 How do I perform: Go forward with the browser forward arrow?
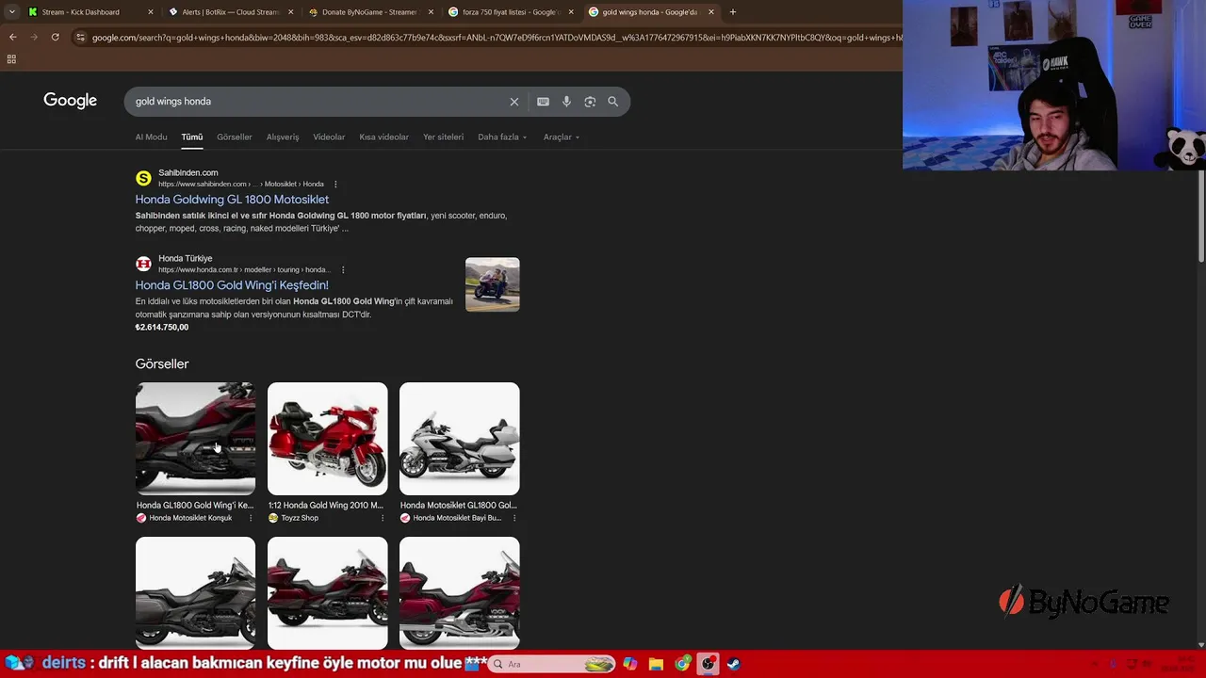click(x=34, y=37)
